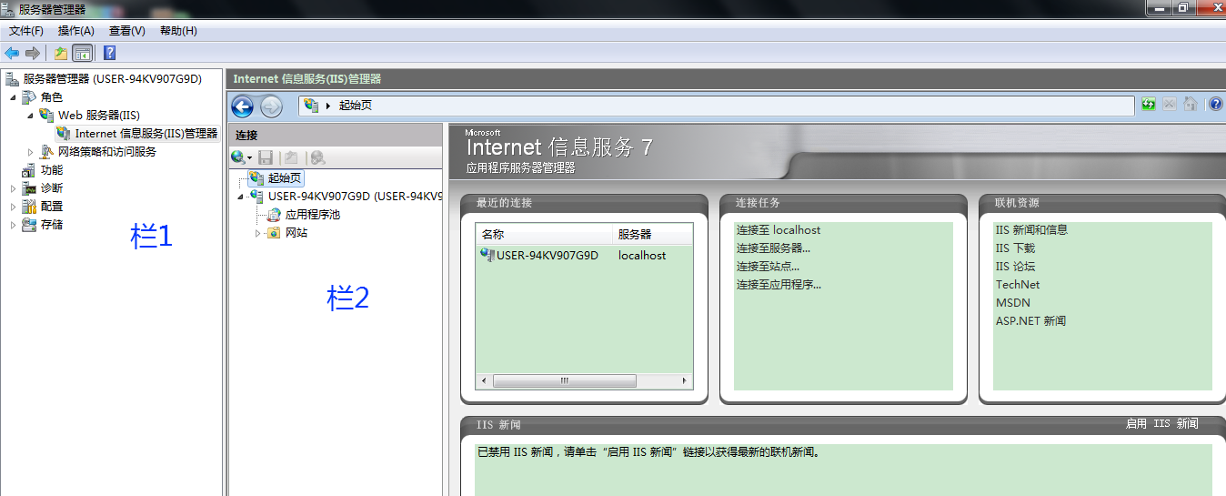Open the 帮助(H) menu
1226x496 pixels.
click(x=178, y=31)
